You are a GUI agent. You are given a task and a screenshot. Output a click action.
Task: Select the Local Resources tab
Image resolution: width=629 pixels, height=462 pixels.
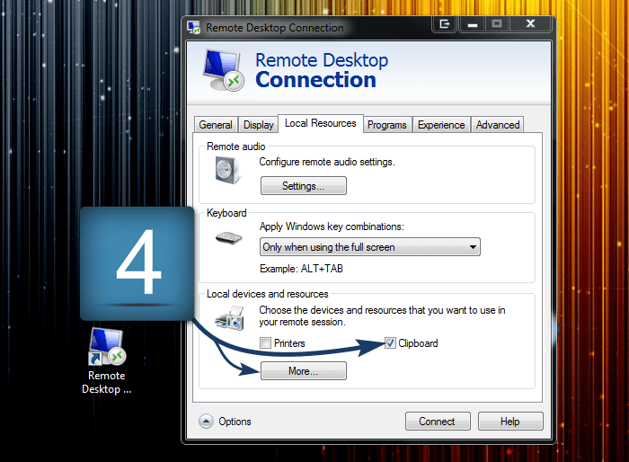click(321, 123)
